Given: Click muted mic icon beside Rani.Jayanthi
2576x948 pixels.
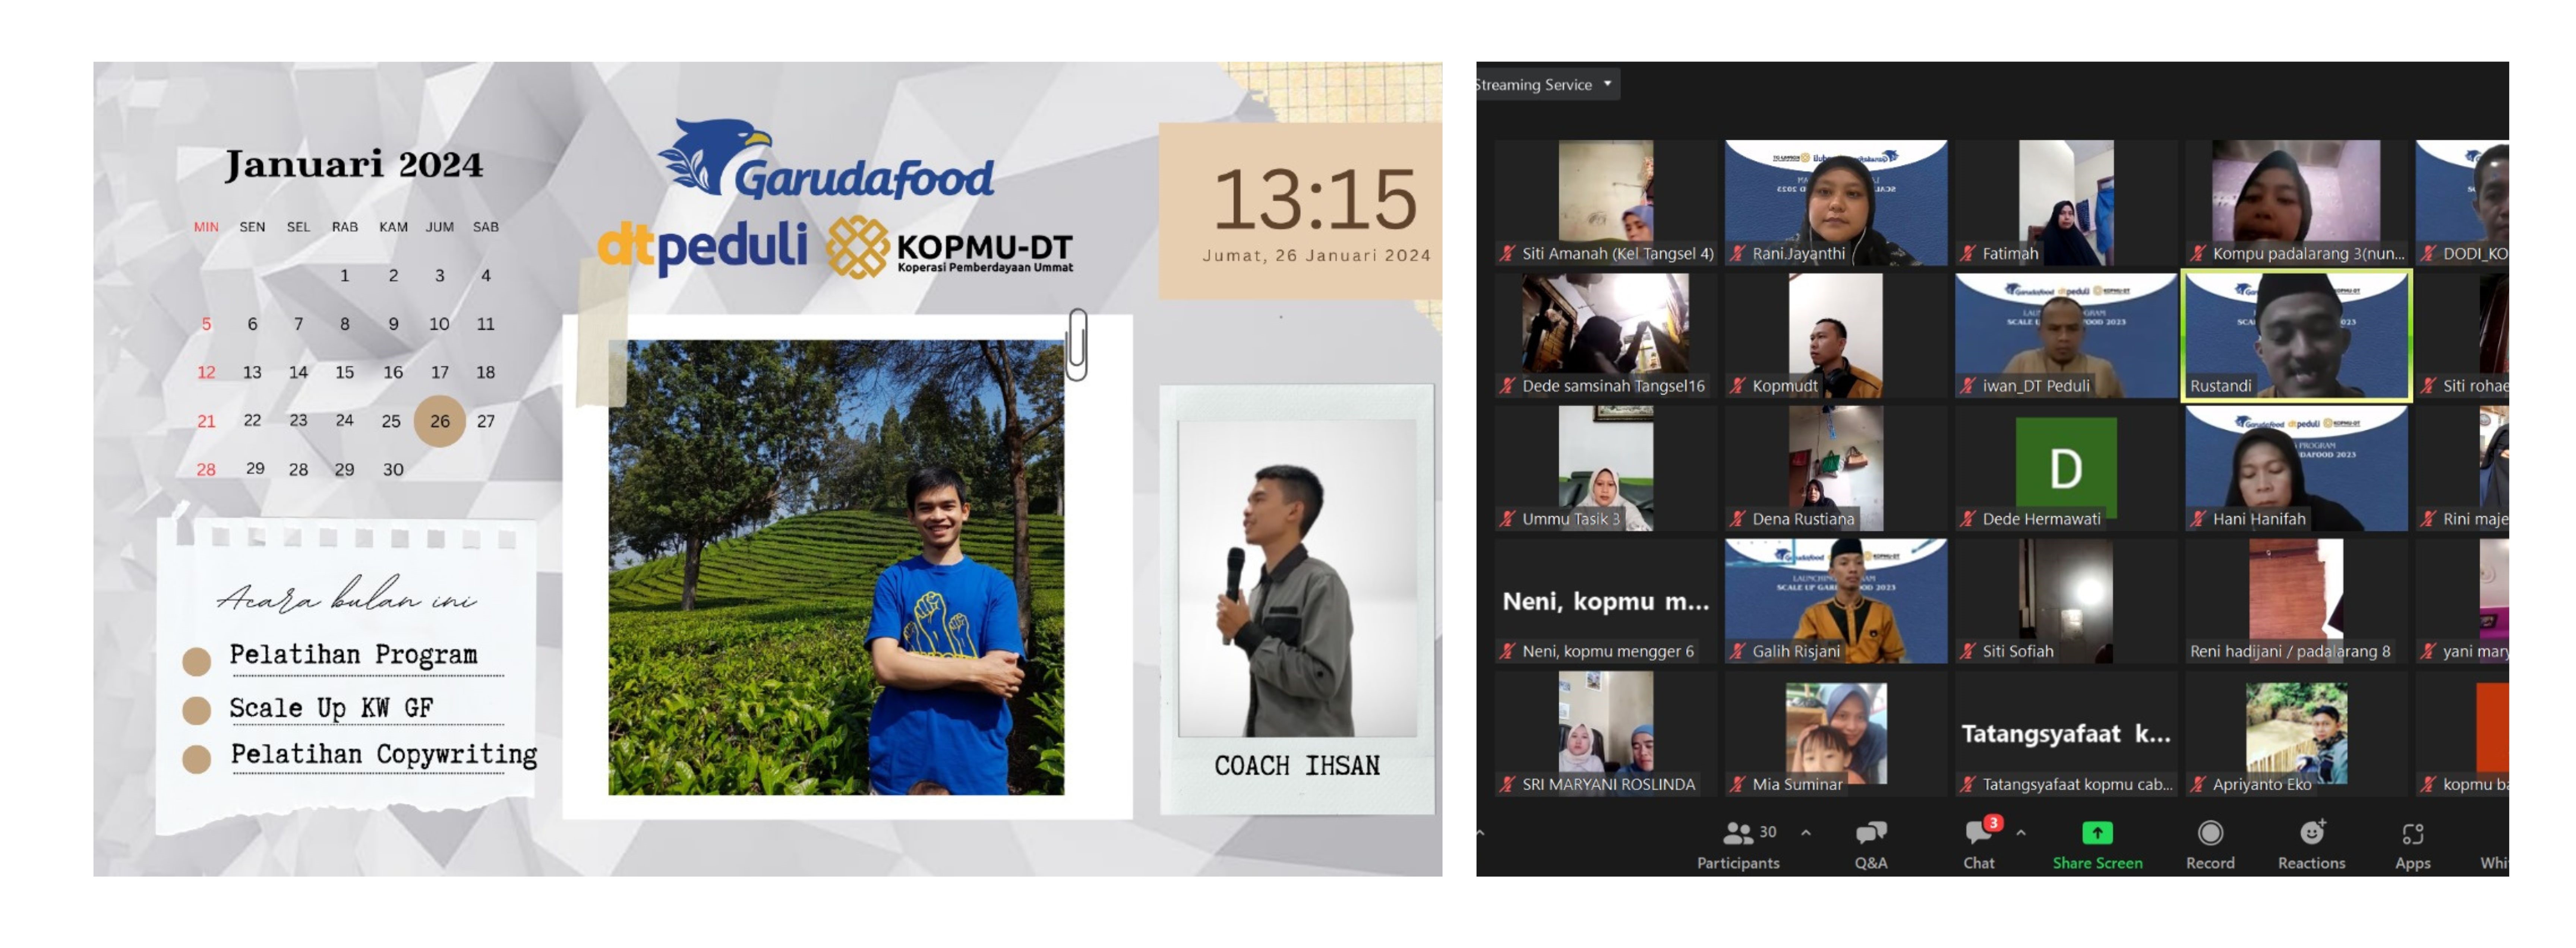Looking at the screenshot, I should [1738, 253].
